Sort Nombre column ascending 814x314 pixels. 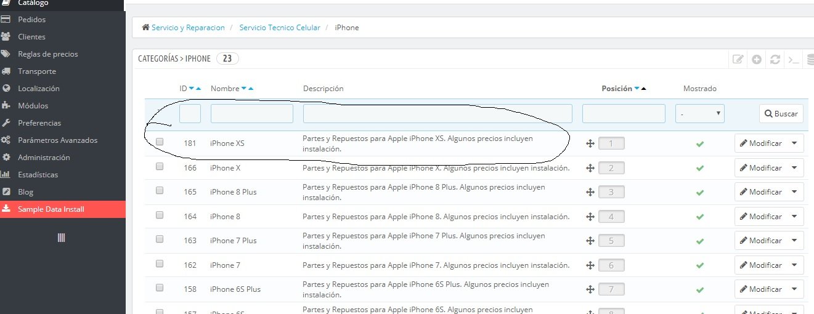251,89
